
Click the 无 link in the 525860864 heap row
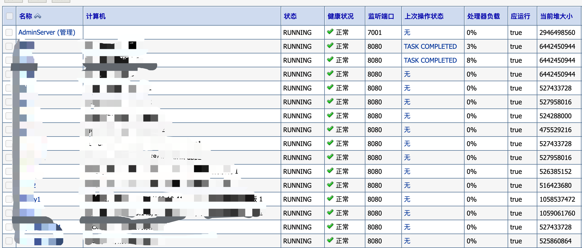(x=407, y=241)
